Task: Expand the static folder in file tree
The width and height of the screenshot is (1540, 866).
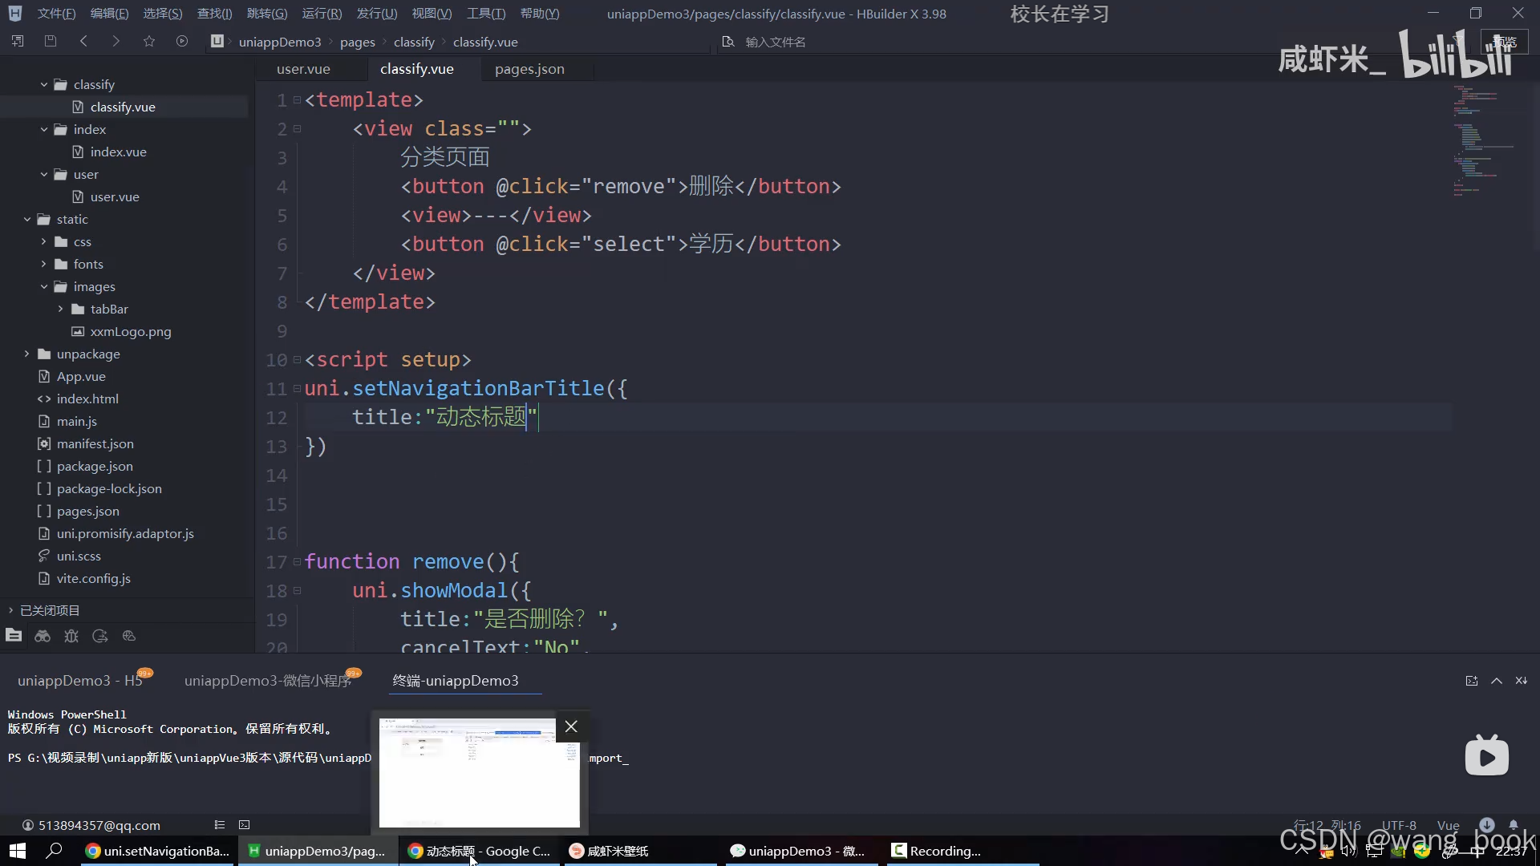Action: (x=26, y=219)
